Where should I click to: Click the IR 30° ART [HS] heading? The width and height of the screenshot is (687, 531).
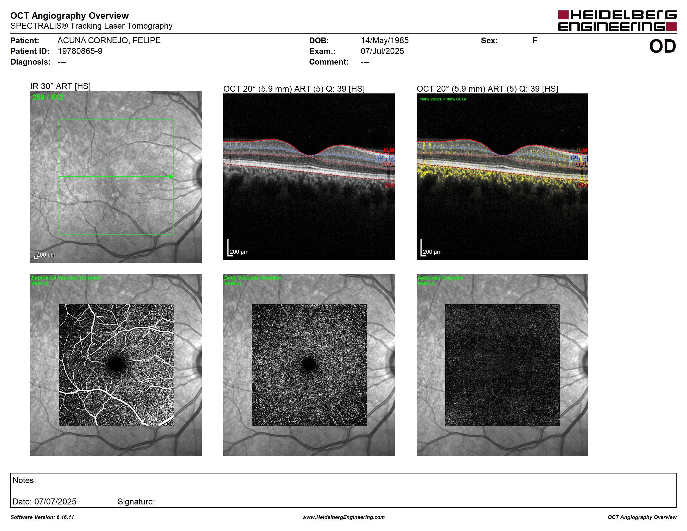(x=60, y=86)
